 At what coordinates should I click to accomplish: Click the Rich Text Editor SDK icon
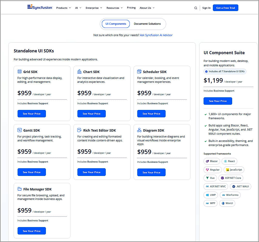[79, 130]
